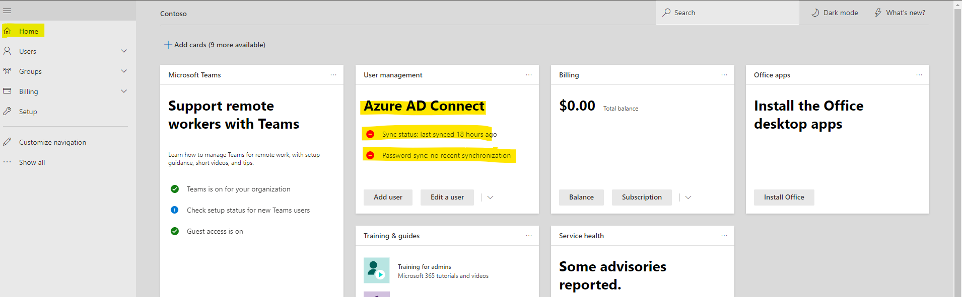Click the Balance button
The image size is (962, 297).
point(581,197)
